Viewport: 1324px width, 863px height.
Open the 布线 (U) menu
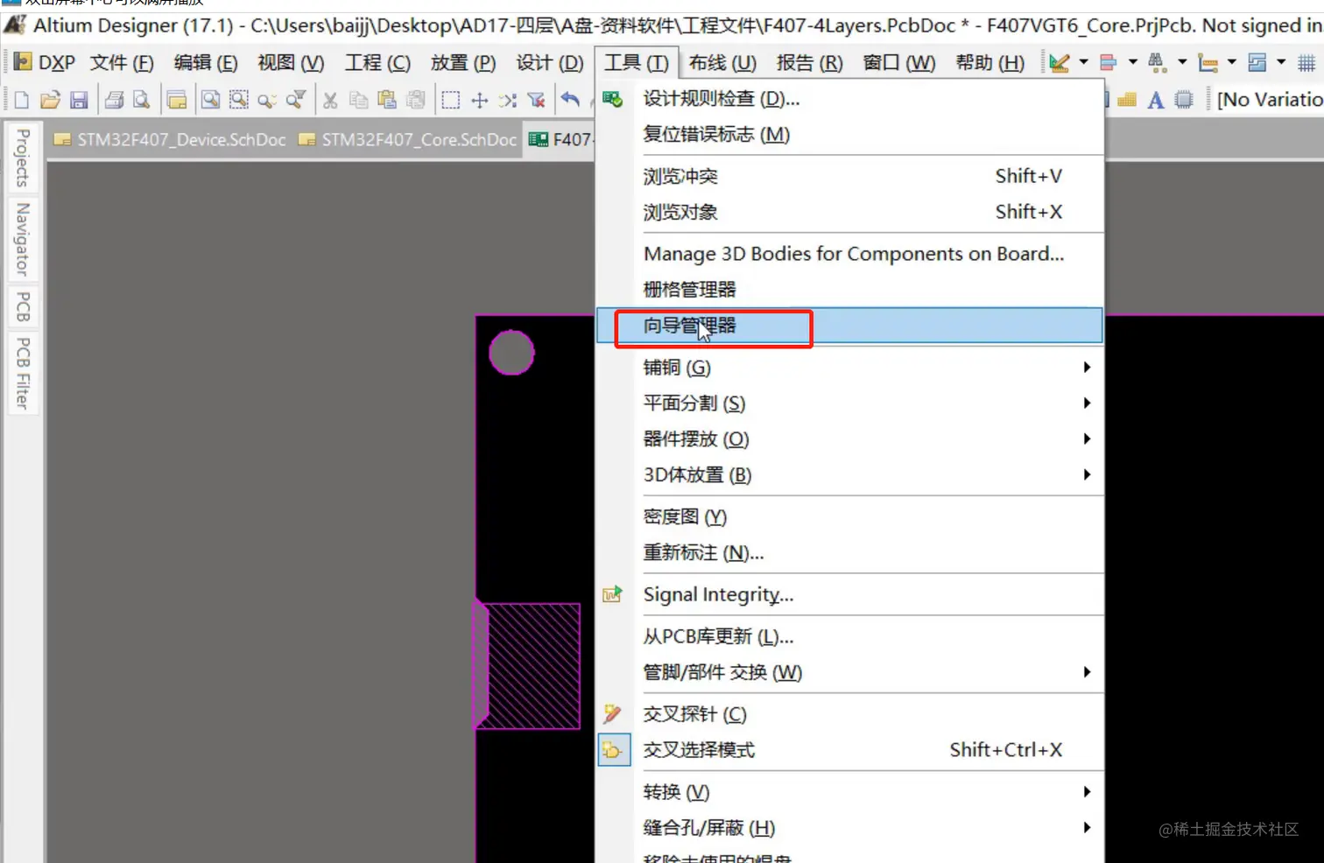coord(722,63)
